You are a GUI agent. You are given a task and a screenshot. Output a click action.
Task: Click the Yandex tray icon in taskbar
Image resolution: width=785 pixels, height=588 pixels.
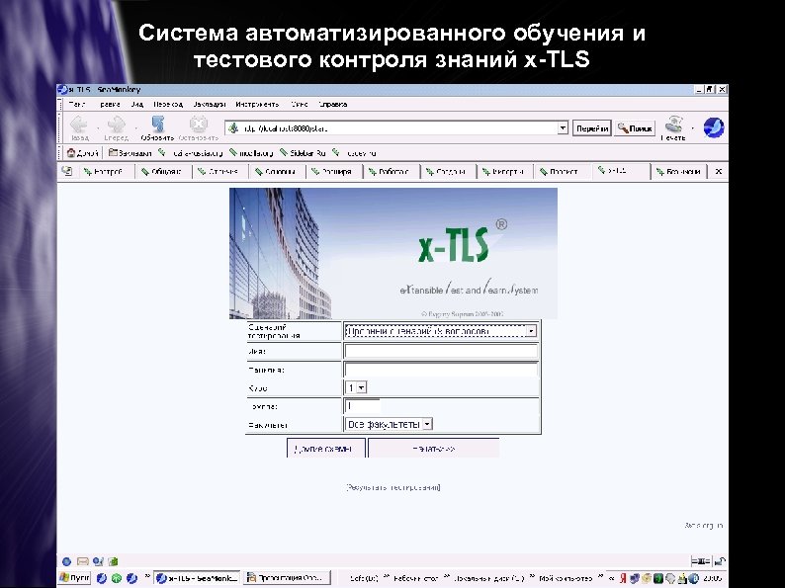(623, 578)
